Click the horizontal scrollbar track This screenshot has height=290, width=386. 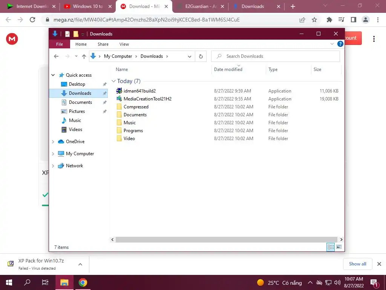coord(226,239)
